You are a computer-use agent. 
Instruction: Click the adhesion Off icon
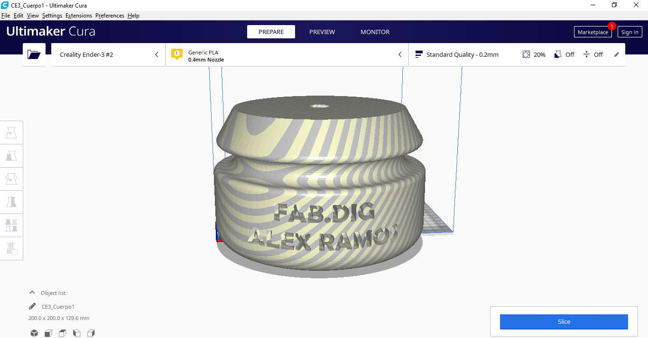coord(586,54)
